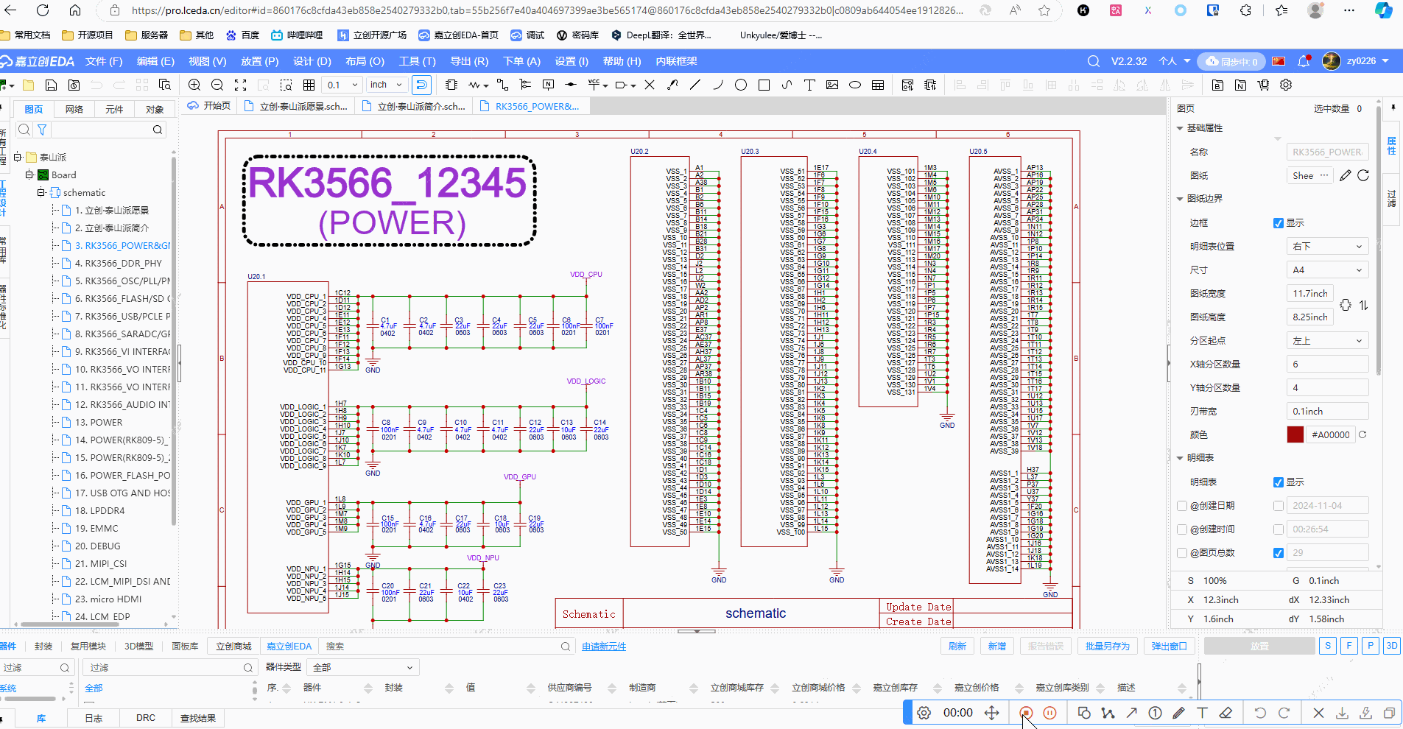Enable the @创建日期 checkbox

point(1182,506)
